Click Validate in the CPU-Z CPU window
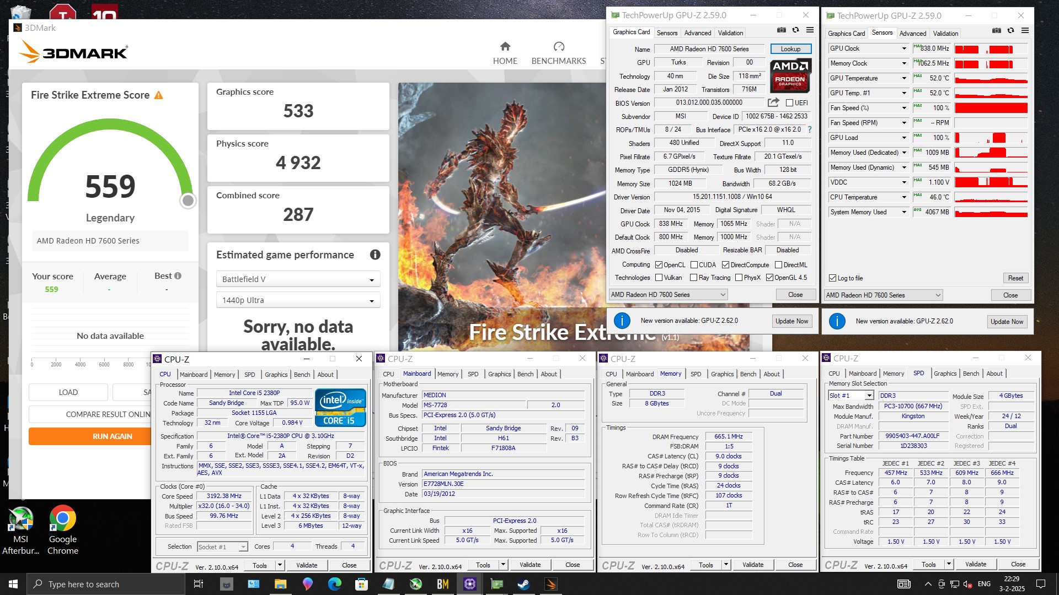The image size is (1059, 595). click(307, 565)
